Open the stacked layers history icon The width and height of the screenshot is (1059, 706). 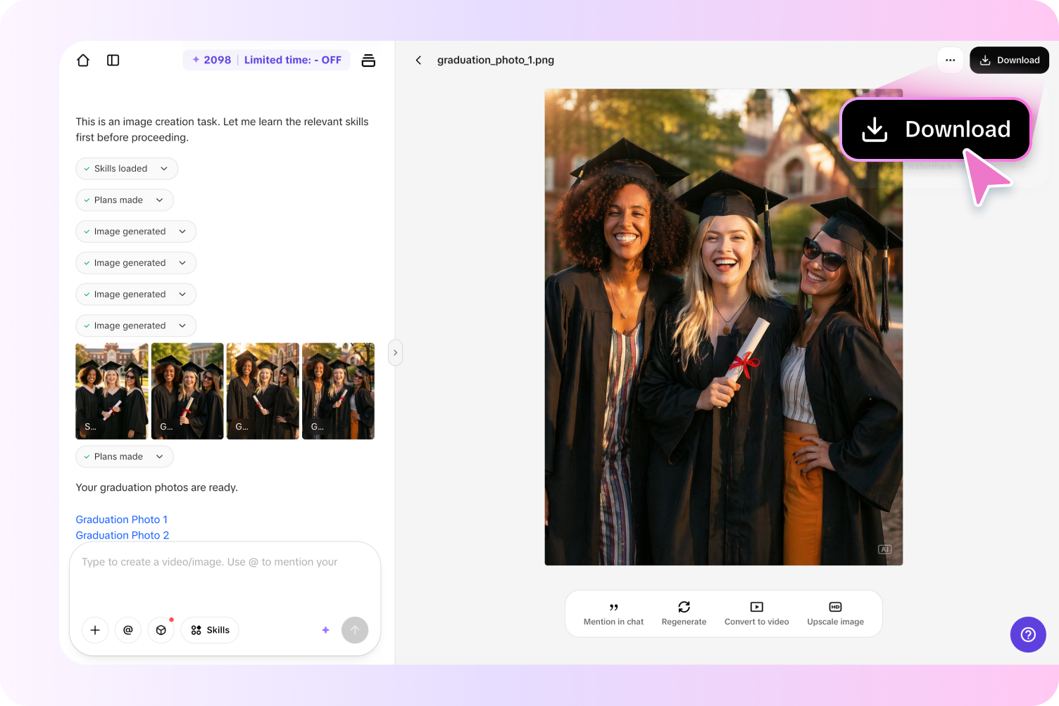pyautogui.click(x=368, y=60)
